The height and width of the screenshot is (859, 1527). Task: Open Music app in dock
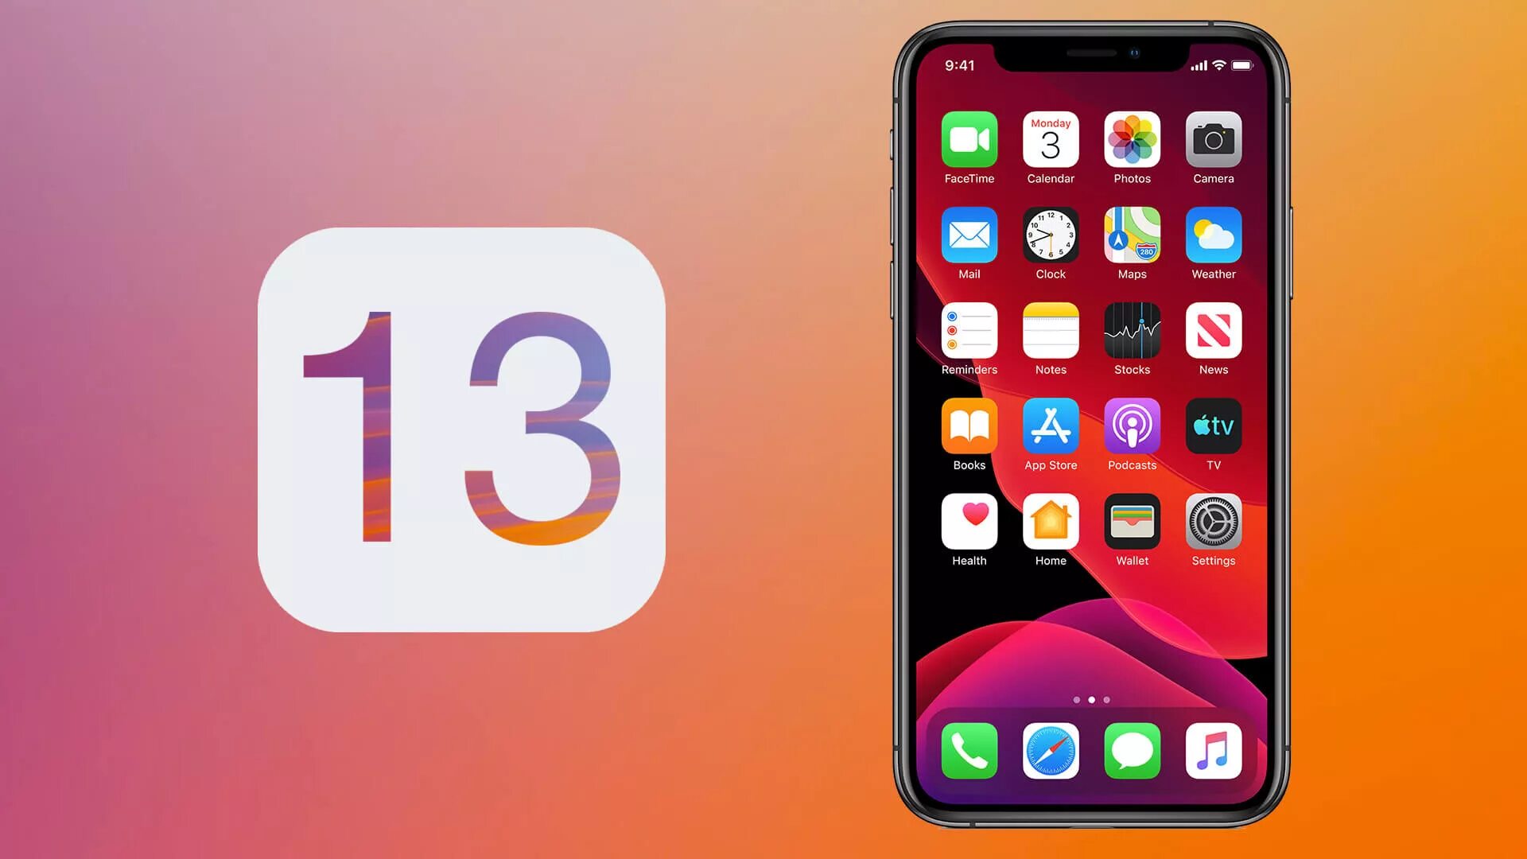point(1214,750)
